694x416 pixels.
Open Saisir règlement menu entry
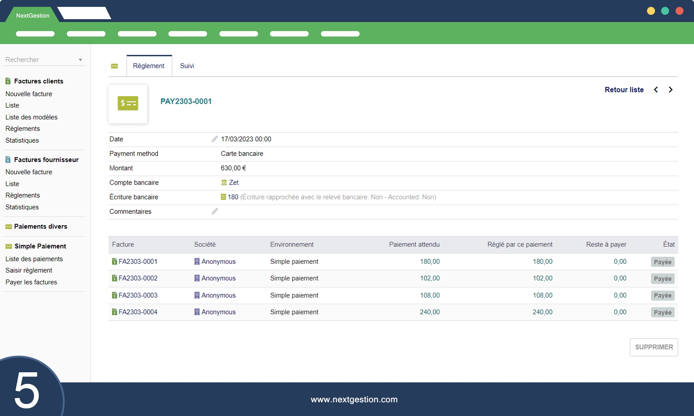click(x=29, y=270)
